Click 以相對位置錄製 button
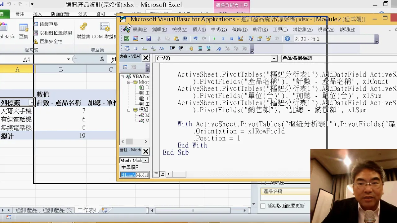 pyautogui.click(x=53, y=33)
